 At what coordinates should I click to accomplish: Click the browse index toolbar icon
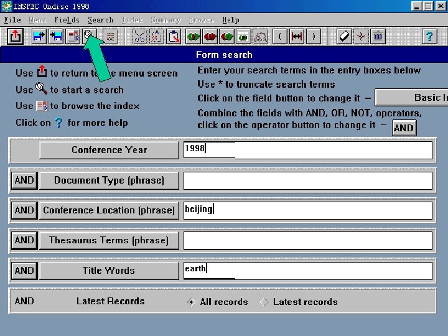tap(73, 36)
